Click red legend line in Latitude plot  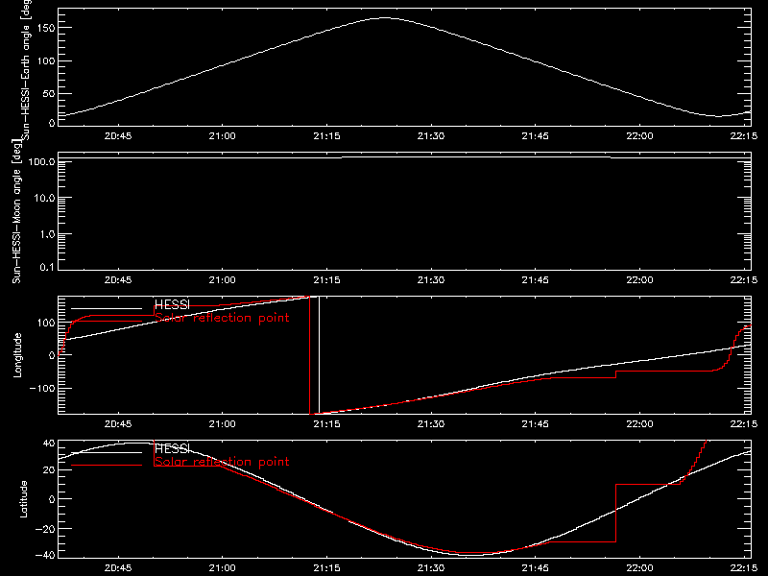click(107, 465)
